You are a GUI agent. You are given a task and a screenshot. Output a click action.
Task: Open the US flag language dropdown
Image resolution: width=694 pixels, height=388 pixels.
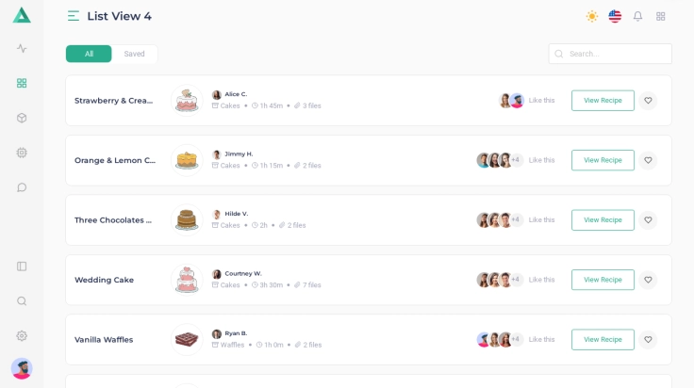point(615,16)
